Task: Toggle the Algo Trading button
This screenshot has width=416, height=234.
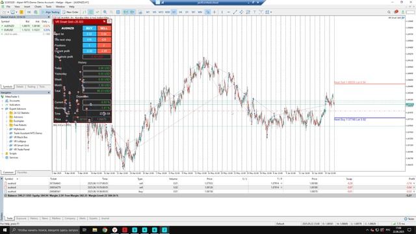Action: (x=51, y=12)
